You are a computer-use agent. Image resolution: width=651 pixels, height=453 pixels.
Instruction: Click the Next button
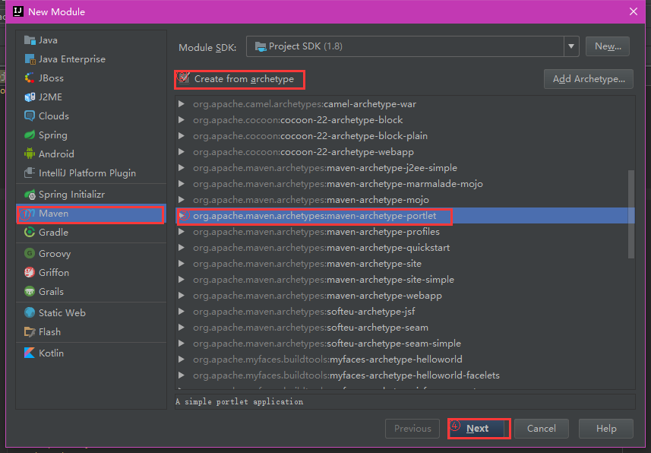click(x=478, y=429)
